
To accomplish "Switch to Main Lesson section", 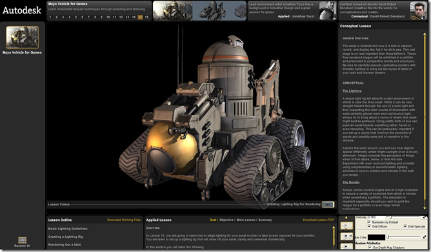I will pyautogui.click(x=246, y=220).
